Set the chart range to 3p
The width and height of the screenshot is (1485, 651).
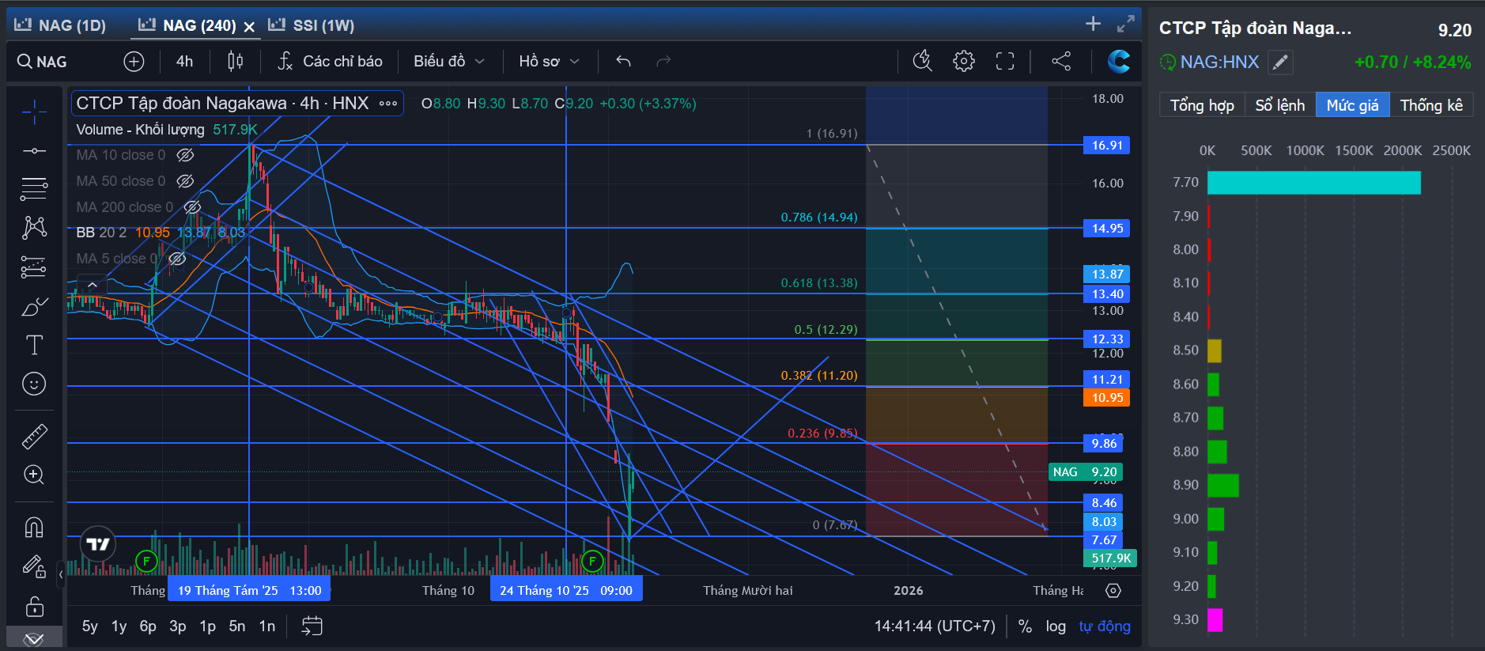[x=178, y=626]
